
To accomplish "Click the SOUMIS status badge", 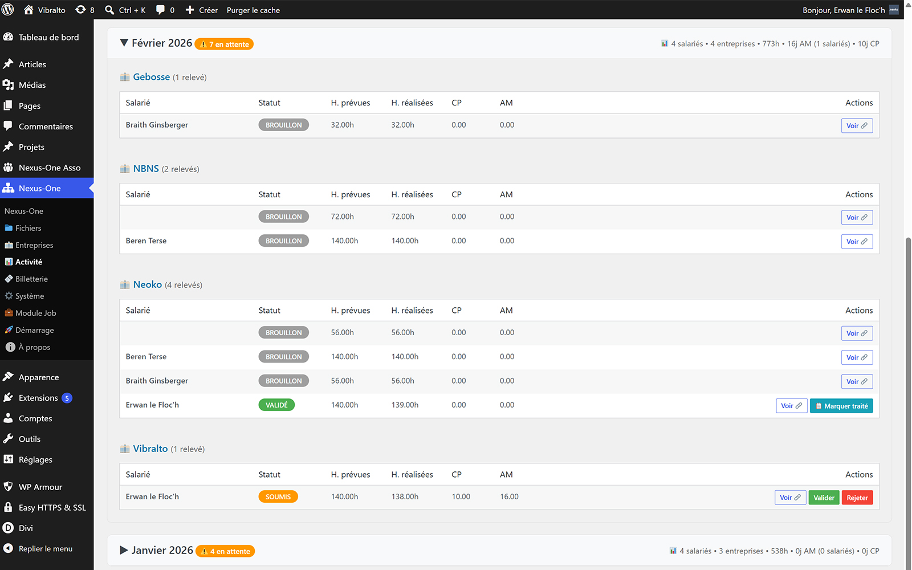I will point(278,496).
